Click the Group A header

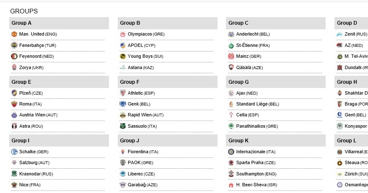tap(59, 23)
